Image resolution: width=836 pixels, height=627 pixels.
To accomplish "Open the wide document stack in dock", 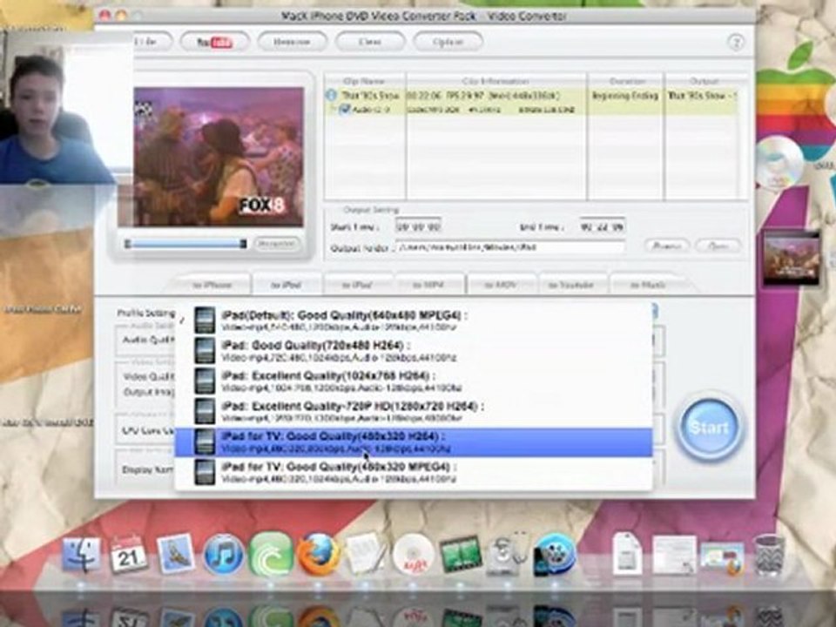I will point(674,556).
